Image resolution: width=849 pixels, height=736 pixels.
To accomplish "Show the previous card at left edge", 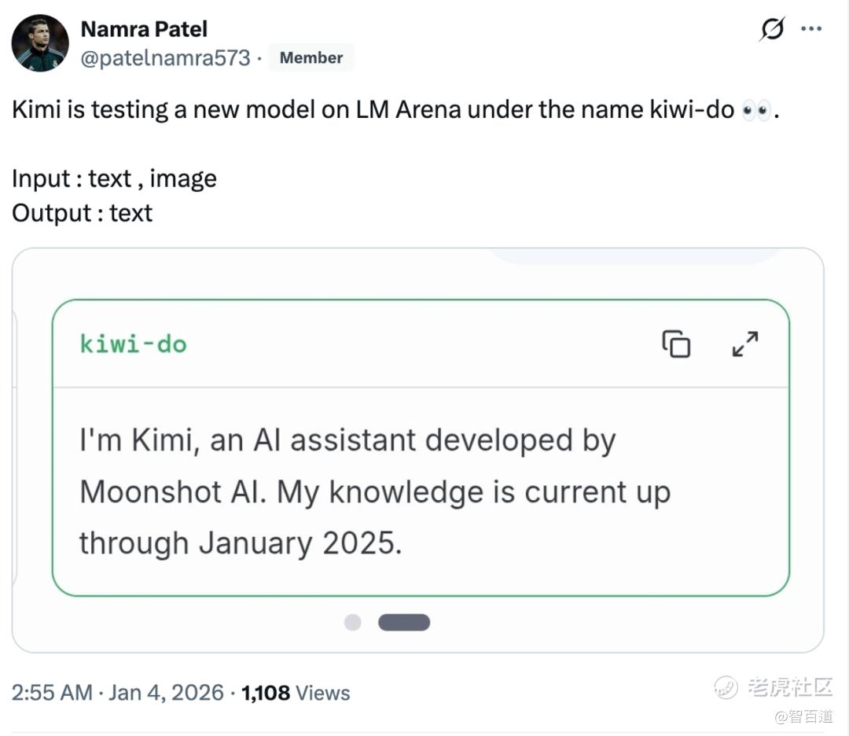I will [14, 448].
